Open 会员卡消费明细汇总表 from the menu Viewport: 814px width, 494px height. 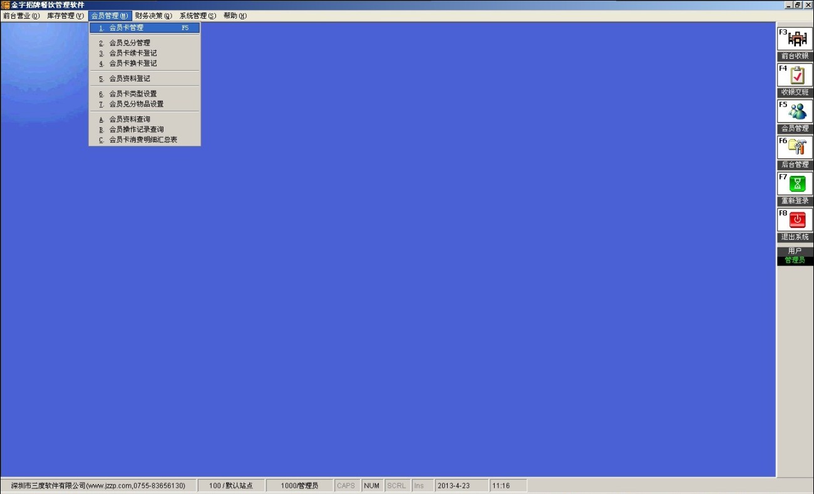(145, 140)
